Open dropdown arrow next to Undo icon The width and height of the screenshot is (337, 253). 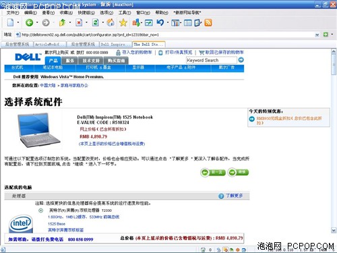[168, 22]
